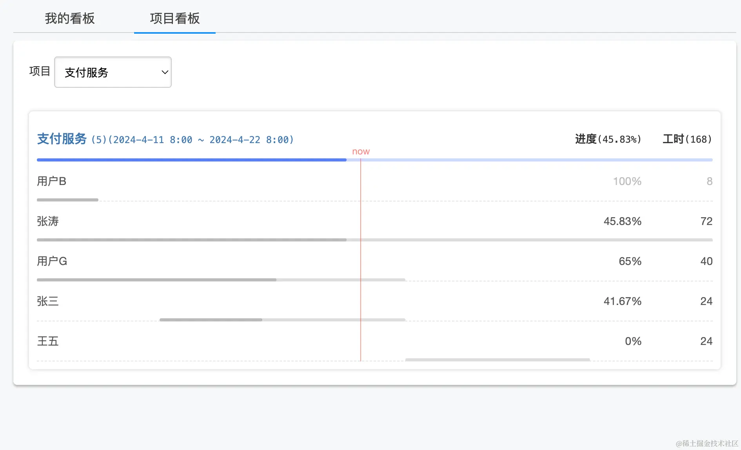Switch to the 我的看板 tab

click(70, 18)
